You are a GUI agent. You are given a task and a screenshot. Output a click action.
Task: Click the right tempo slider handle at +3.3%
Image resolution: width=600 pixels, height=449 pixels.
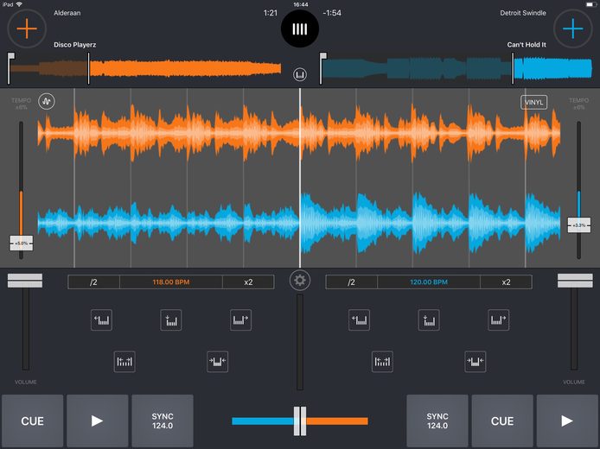(578, 225)
